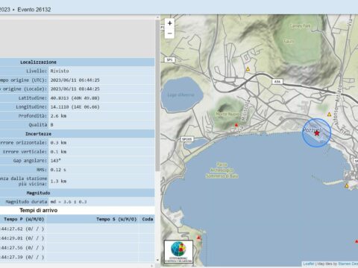Click the scrollbar down arrow of data panel
This screenshot has height=268, width=358.
pyautogui.click(x=157, y=260)
